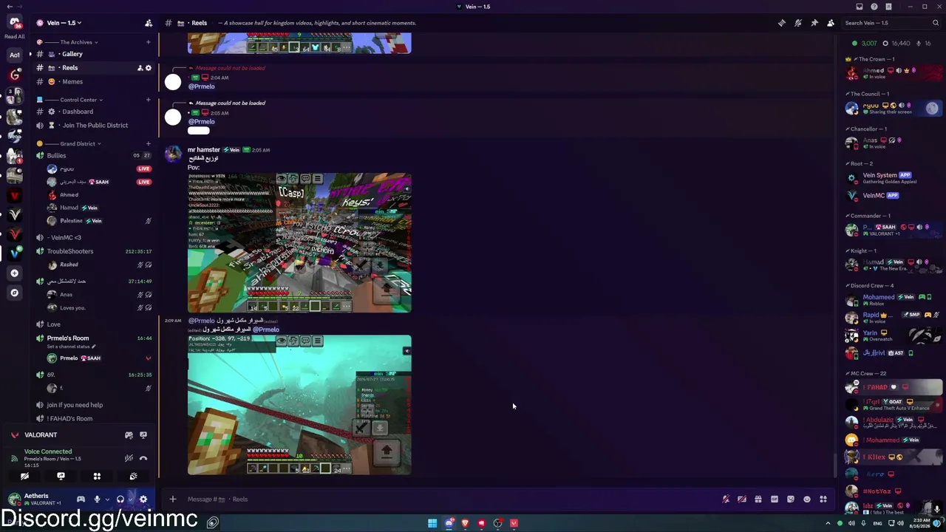Share your screen from voice panel

pyautogui.click(x=61, y=477)
